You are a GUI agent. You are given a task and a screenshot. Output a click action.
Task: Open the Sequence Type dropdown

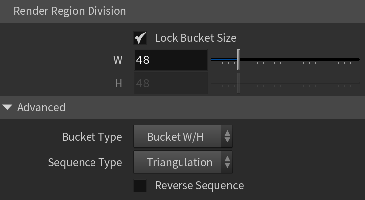tap(183, 162)
